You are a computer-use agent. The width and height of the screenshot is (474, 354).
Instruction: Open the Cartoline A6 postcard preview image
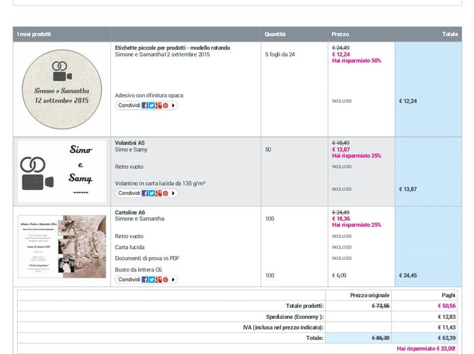click(62, 246)
